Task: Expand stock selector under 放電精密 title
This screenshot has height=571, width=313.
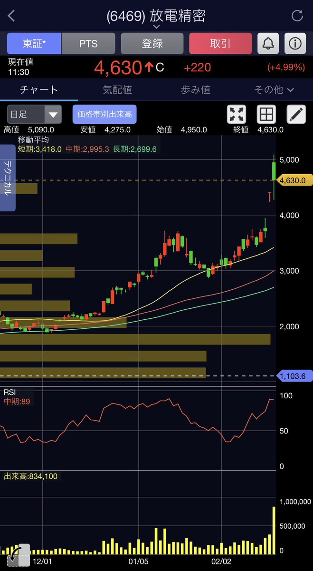Action: 157,27
